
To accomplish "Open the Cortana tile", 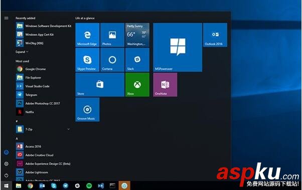I will pos(112,59).
